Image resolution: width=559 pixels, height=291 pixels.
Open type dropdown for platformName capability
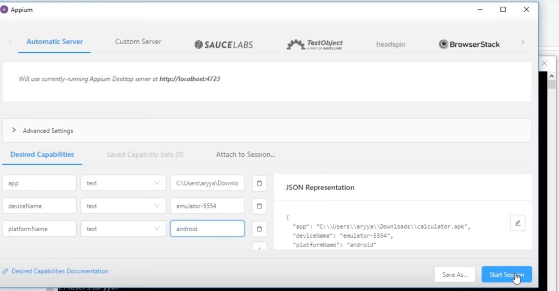click(x=123, y=229)
